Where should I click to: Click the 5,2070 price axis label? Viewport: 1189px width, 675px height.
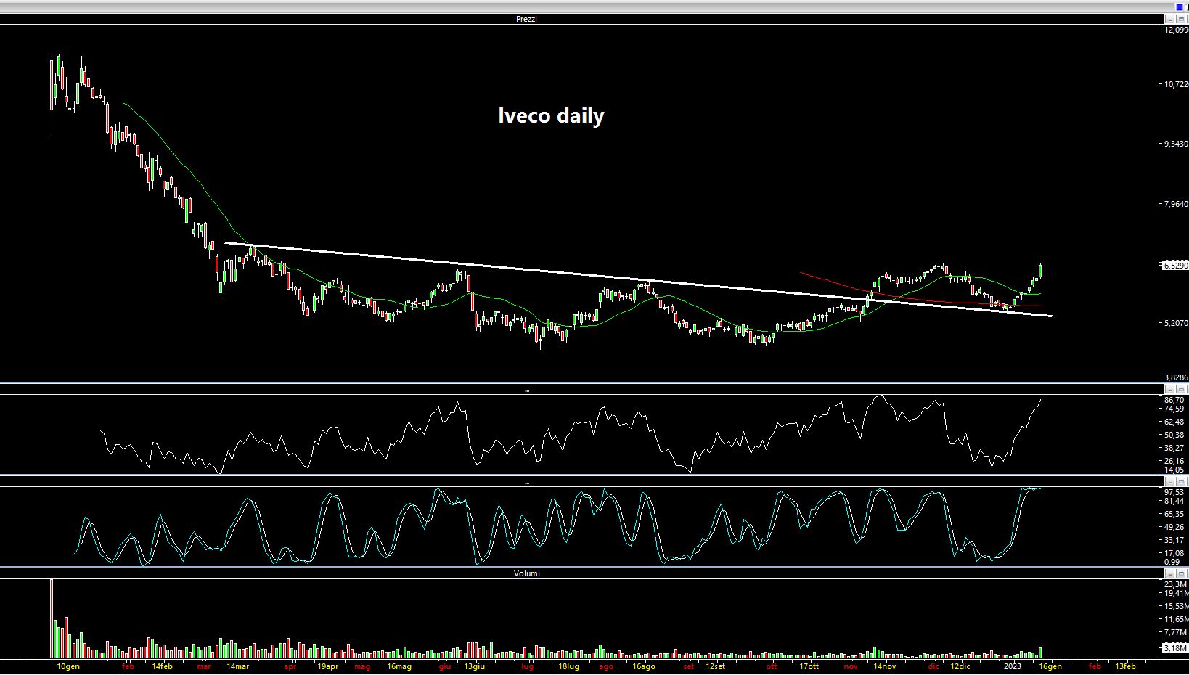(x=1175, y=323)
